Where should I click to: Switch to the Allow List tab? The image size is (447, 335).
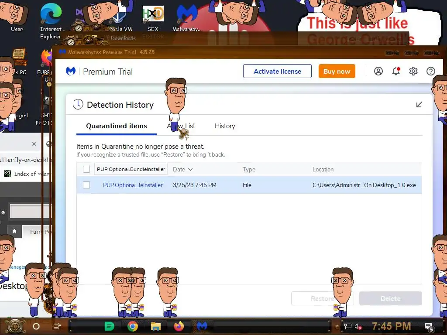[x=181, y=126]
